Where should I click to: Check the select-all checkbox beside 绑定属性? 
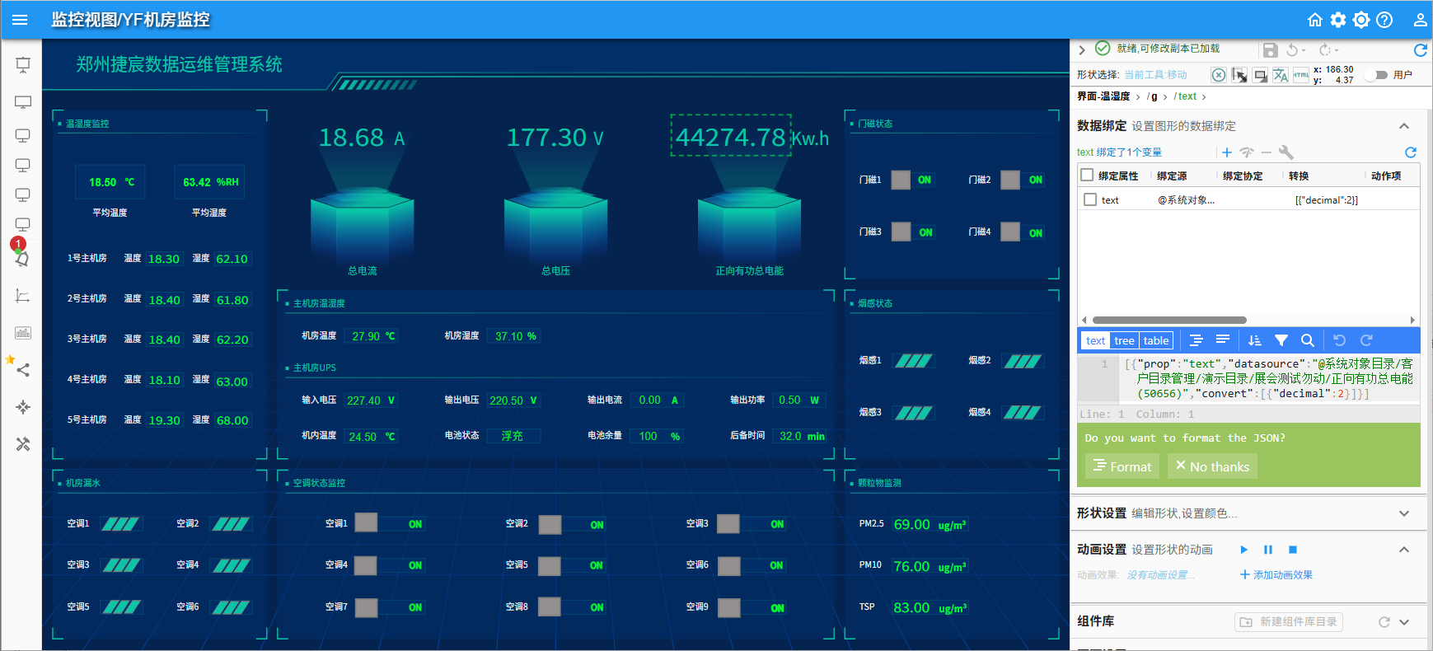click(x=1087, y=176)
